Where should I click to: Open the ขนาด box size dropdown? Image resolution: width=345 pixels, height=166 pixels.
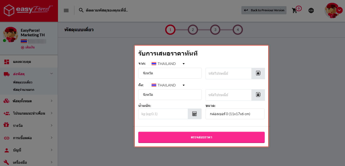pos(235,114)
